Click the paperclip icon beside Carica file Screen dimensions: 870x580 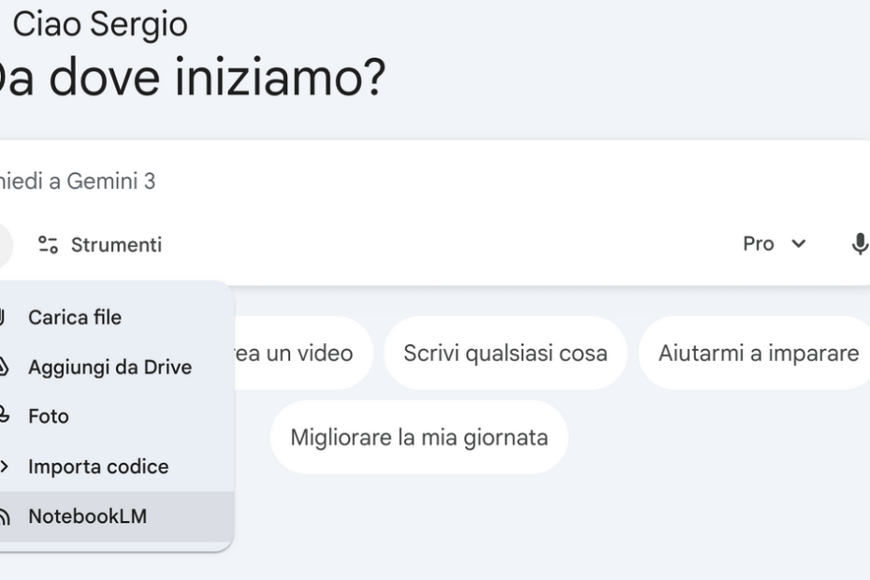click(x=3, y=317)
